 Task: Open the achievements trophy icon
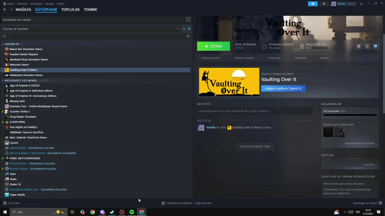click(x=302, y=46)
